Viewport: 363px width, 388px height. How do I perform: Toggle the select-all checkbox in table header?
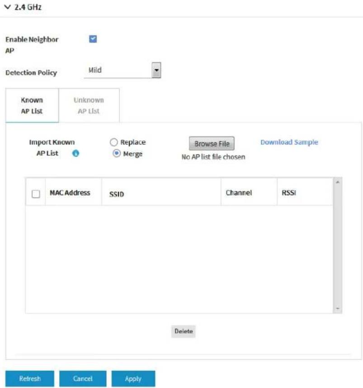coord(36,194)
